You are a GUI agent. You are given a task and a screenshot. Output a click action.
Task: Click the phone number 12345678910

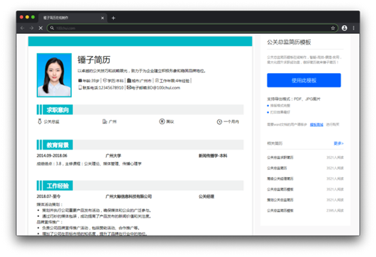click(111, 87)
